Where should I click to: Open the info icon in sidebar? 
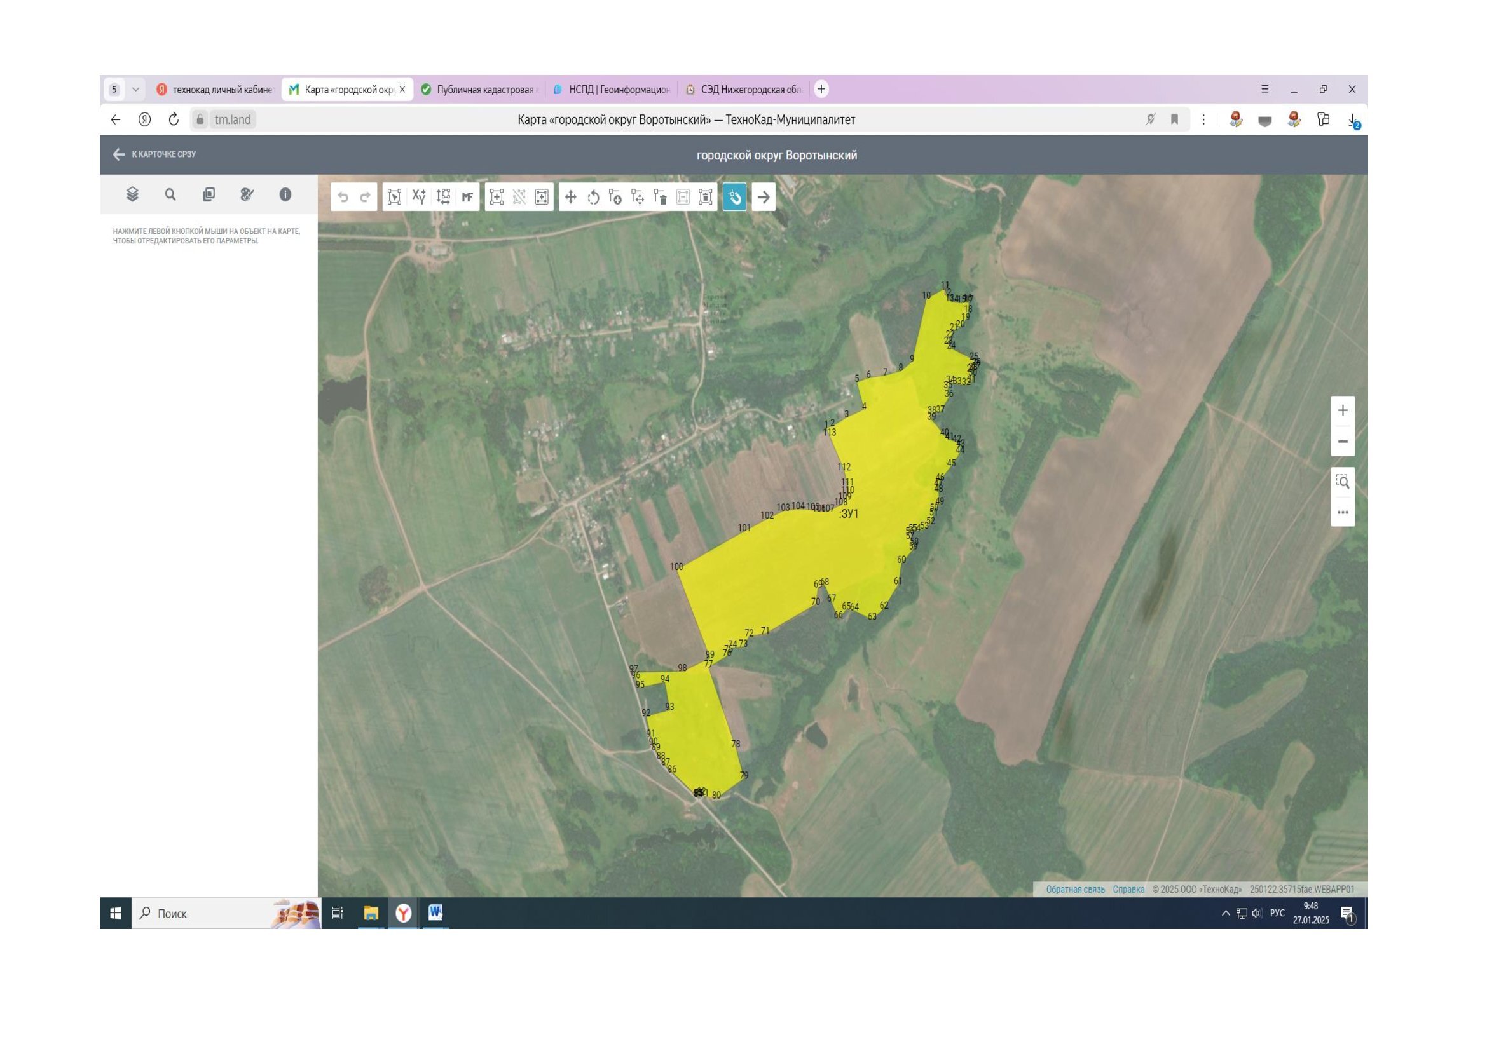pos(285,194)
